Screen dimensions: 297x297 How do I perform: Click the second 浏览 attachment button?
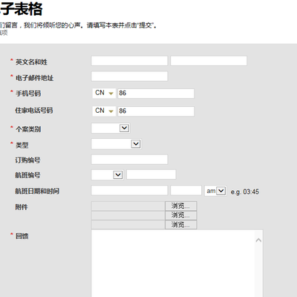181,215
